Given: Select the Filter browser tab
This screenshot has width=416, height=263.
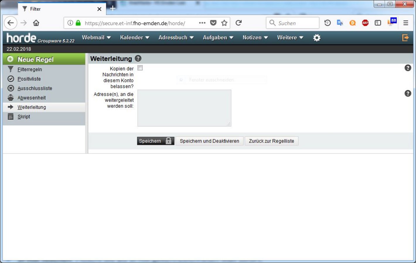Looking at the screenshot, I should (62, 9).
